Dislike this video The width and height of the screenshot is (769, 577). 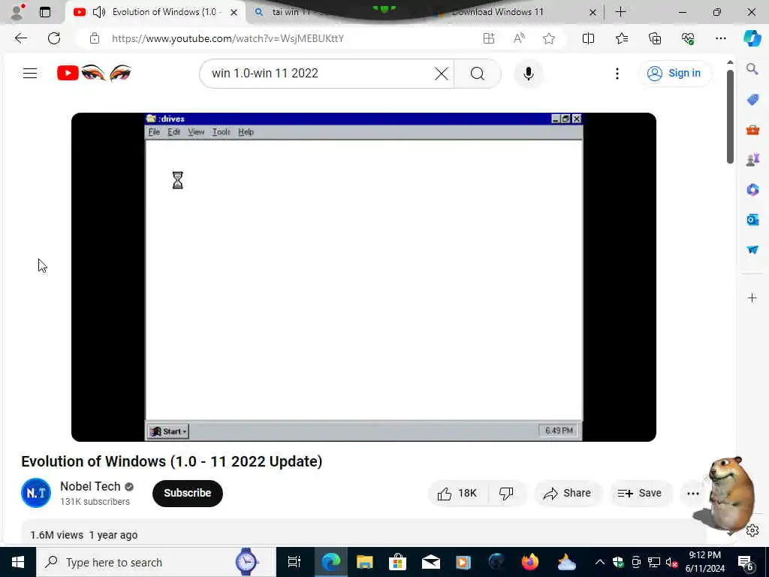506,493
